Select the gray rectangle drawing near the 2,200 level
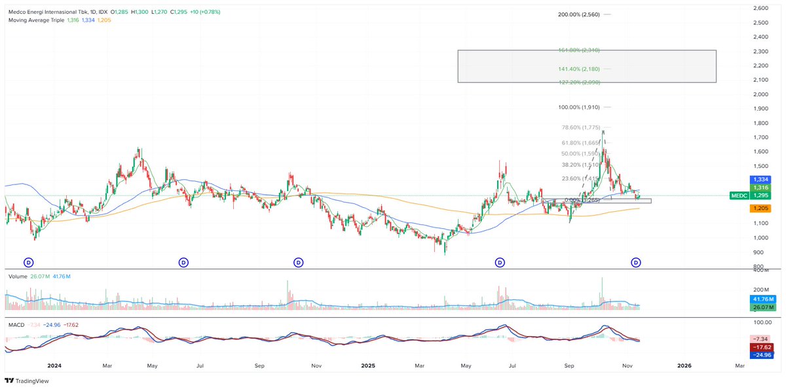Image resolution: width=786 pixels, height=389 pixels. [586, 65]
